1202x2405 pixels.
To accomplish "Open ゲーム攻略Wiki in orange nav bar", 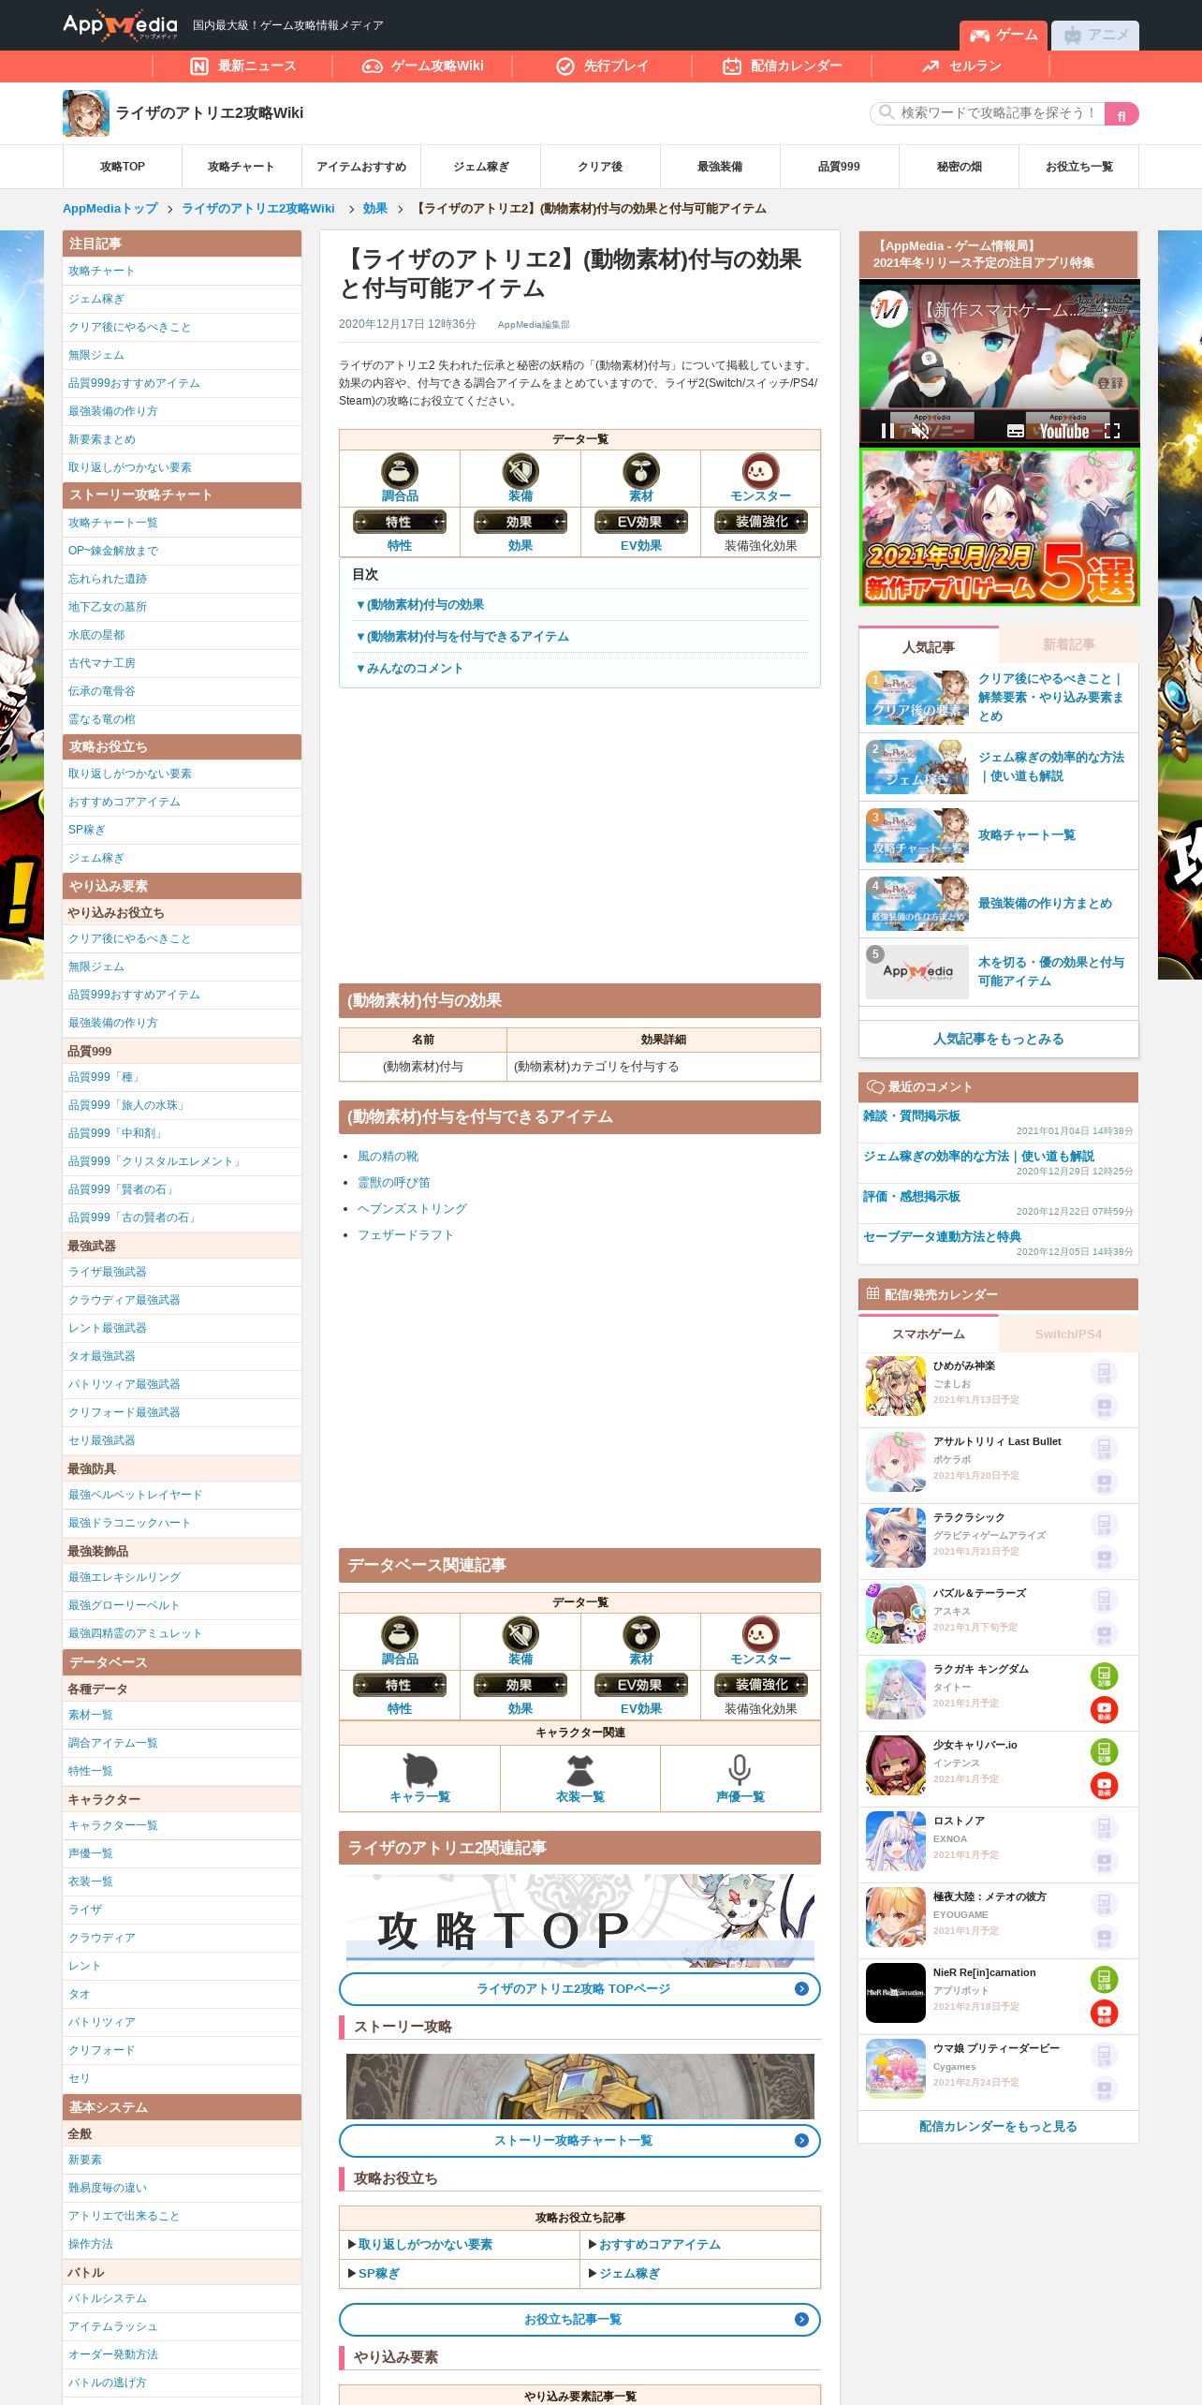I will pos(423,66).
